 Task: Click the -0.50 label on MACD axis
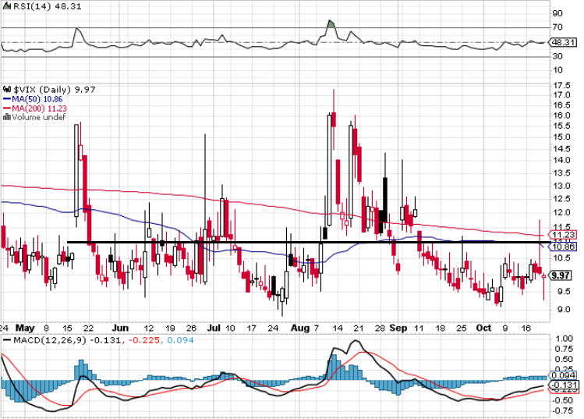point(562,400)
